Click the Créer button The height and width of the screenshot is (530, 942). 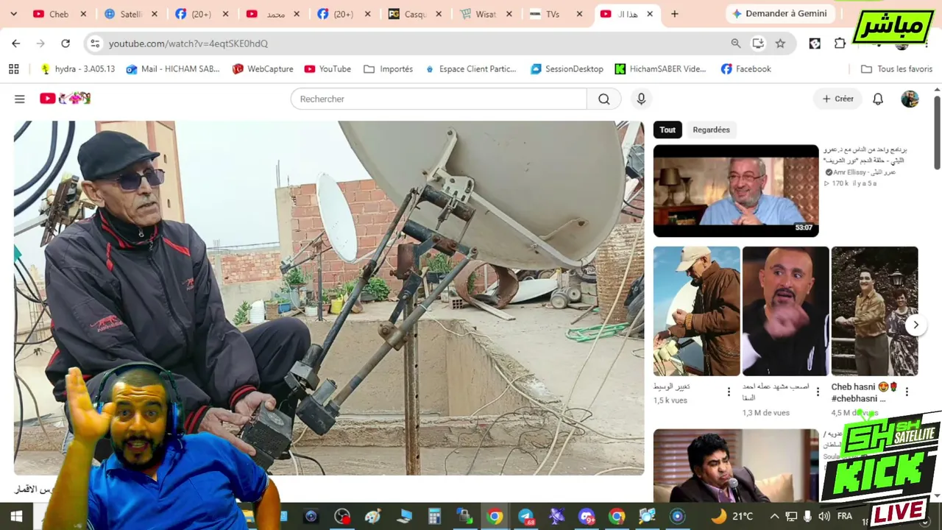(x=837, y=99)
